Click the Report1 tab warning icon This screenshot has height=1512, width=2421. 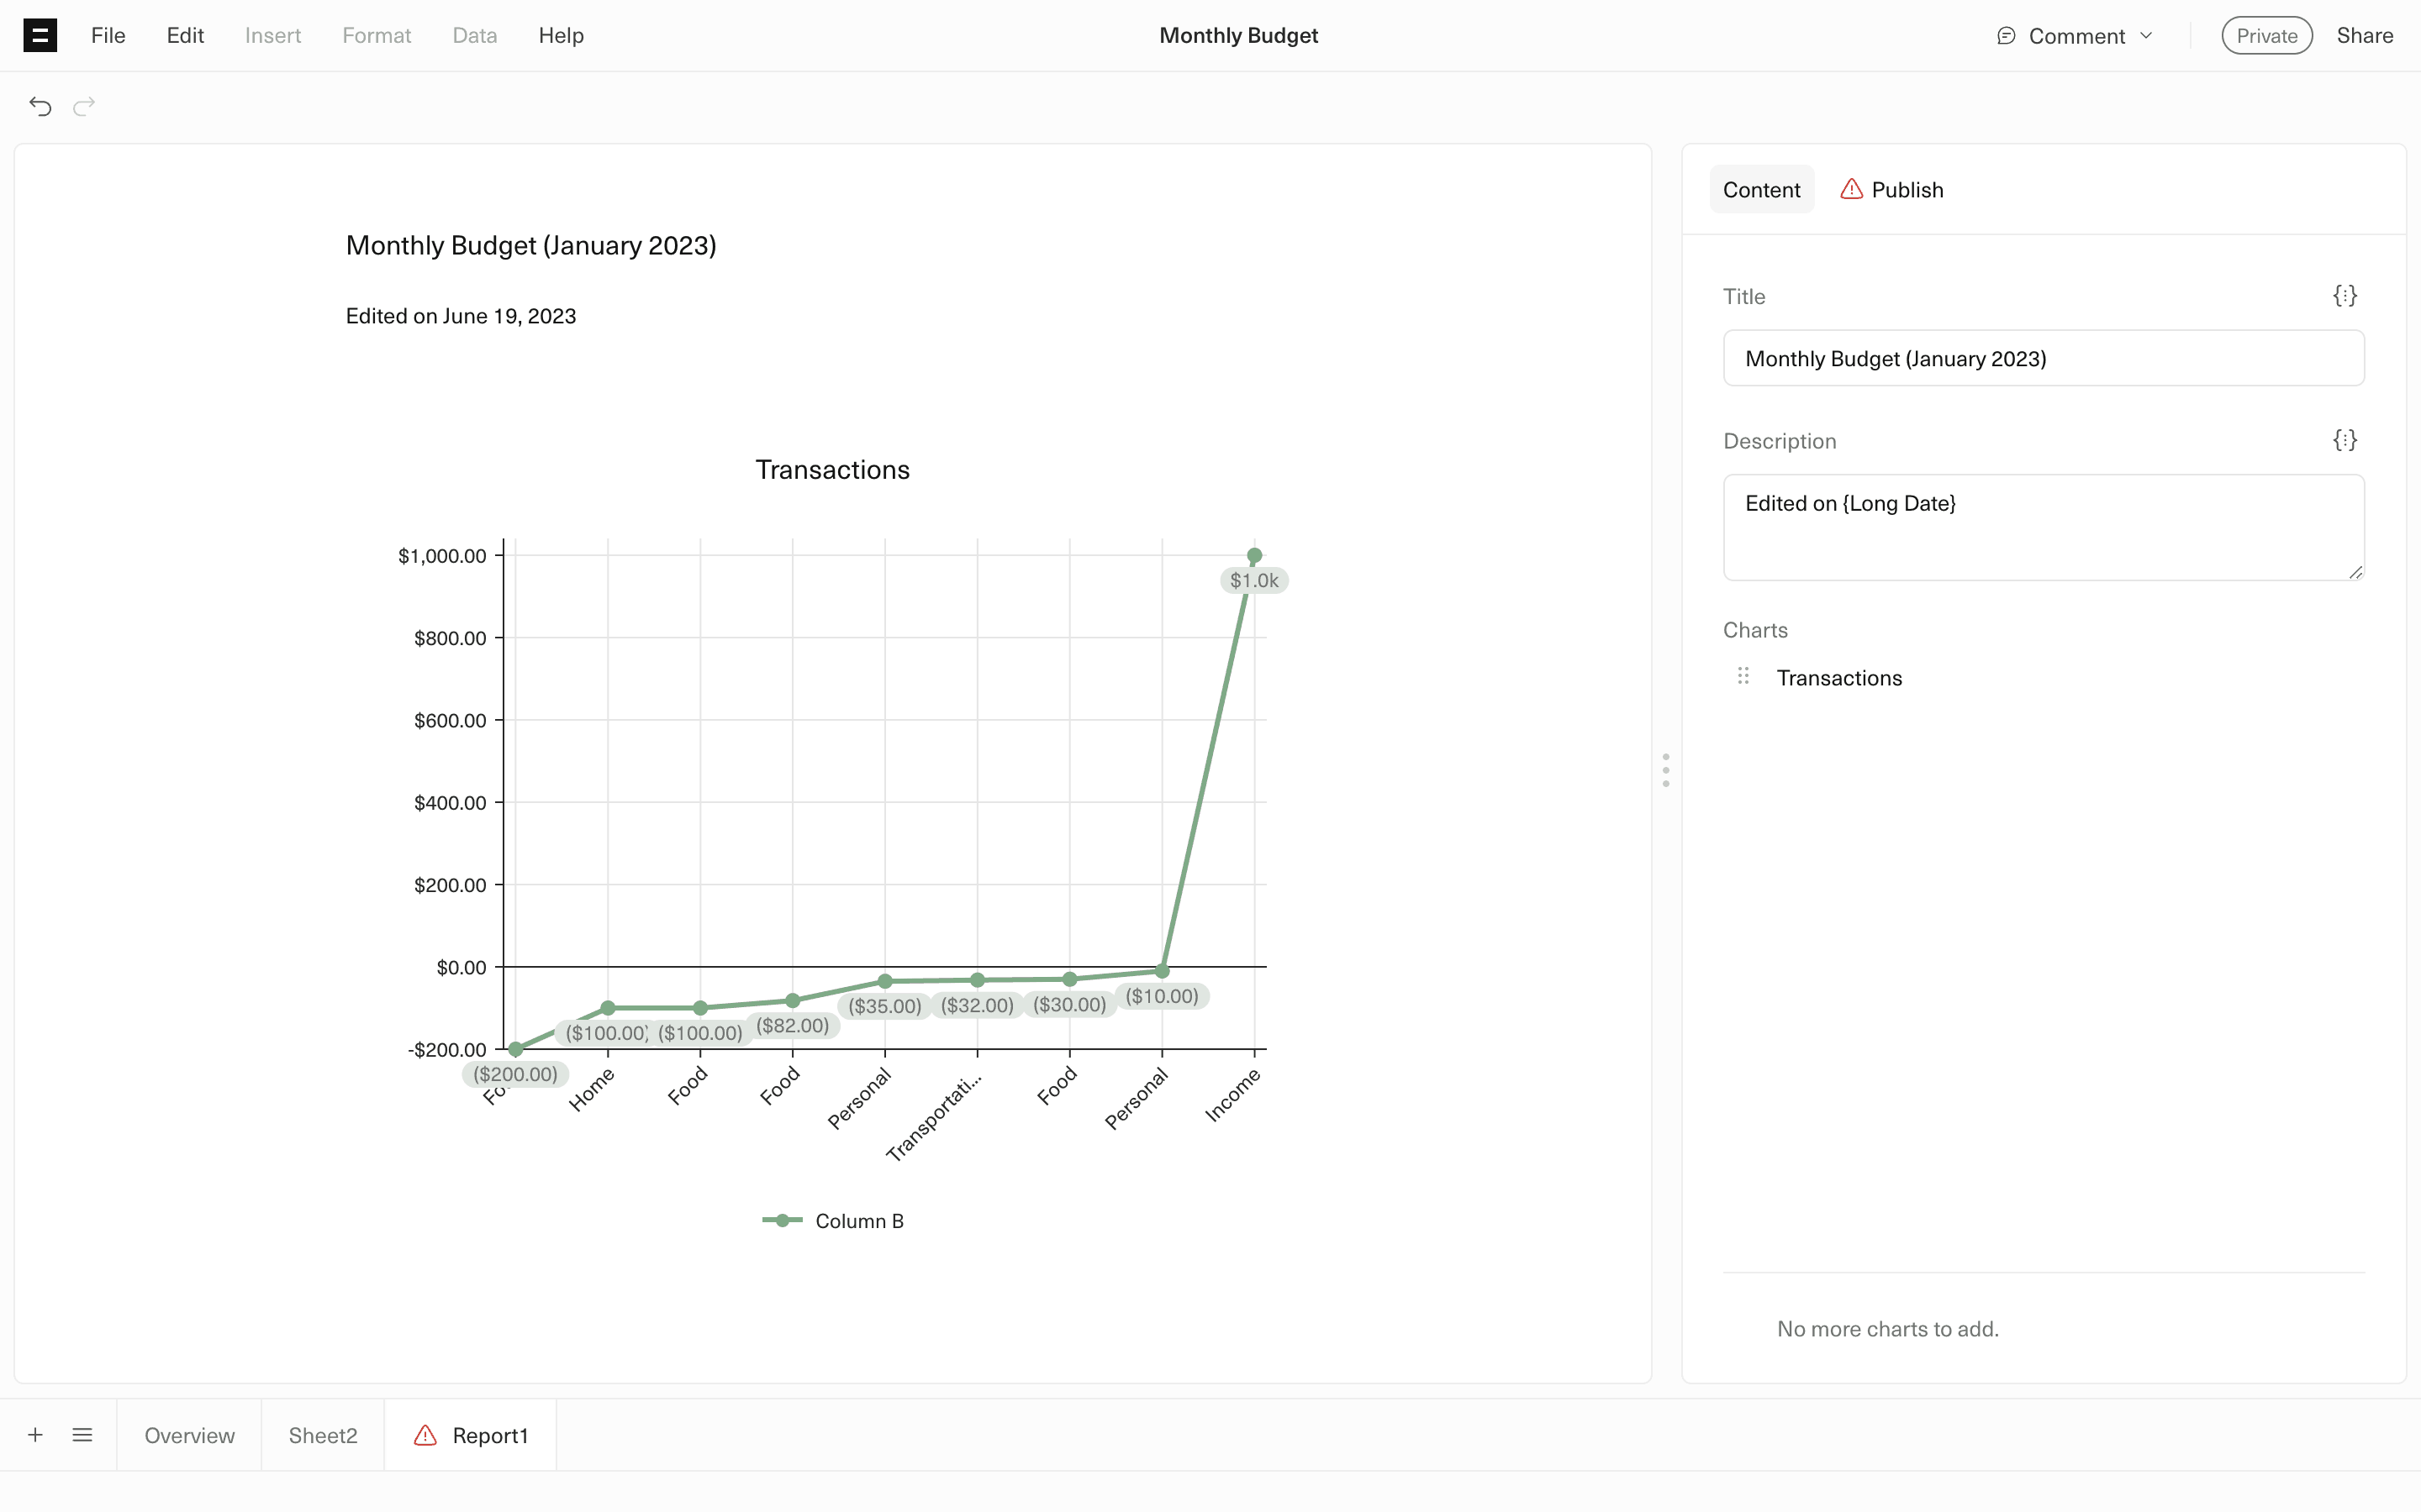(x=425, y=1435)
